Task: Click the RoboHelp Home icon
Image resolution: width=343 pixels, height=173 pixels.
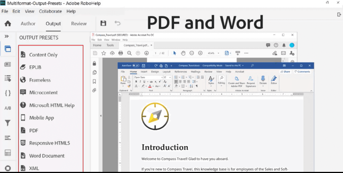Action: [8, 24]
